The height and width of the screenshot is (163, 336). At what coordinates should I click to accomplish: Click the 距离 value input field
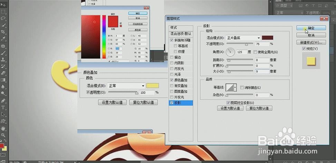[262, 60]
